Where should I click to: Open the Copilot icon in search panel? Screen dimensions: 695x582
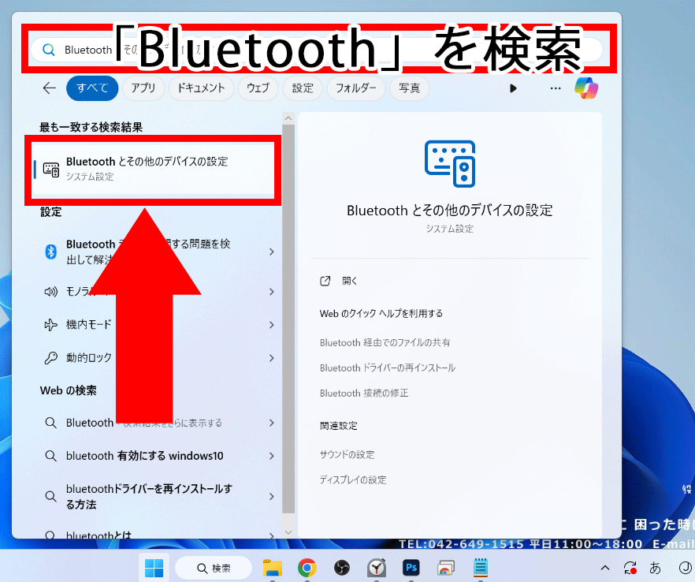tap(586, 88)
